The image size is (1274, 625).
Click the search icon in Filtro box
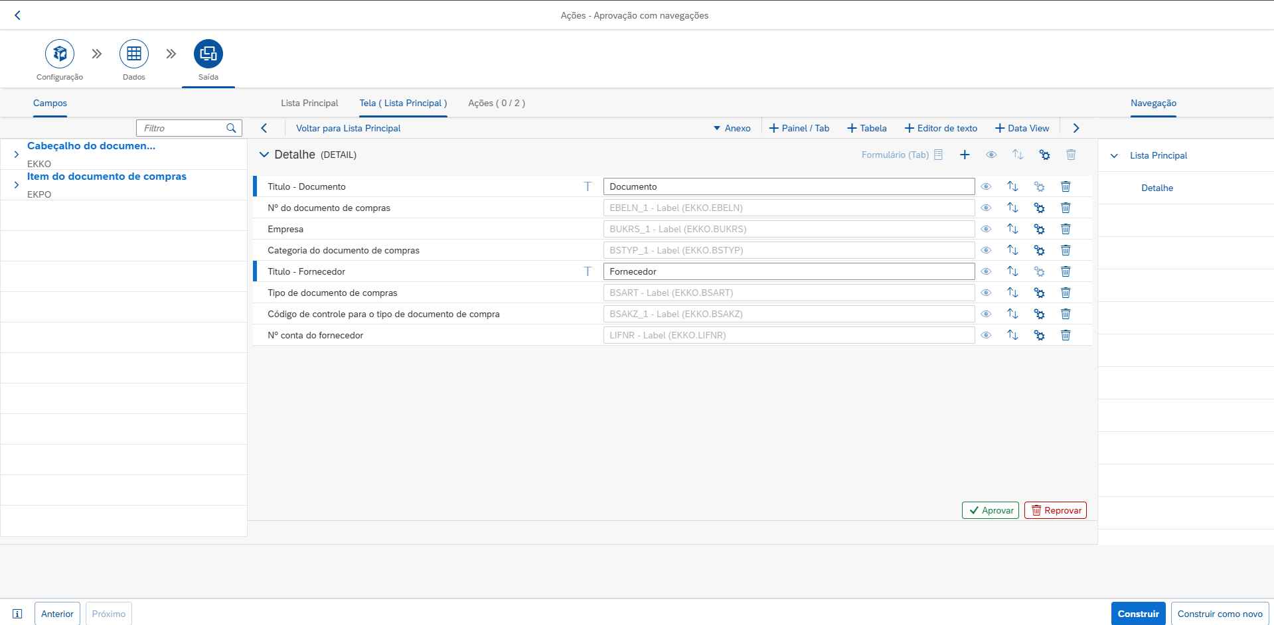pos(231,128)
